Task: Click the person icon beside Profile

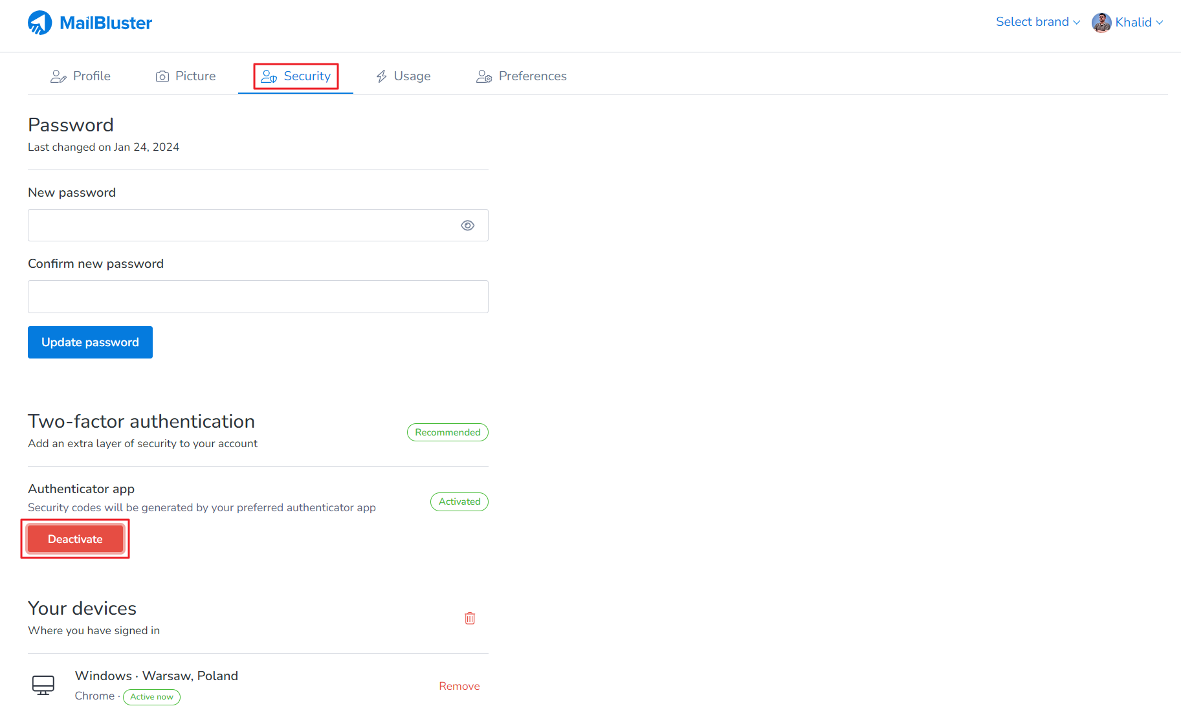Action: pos(58,76)
